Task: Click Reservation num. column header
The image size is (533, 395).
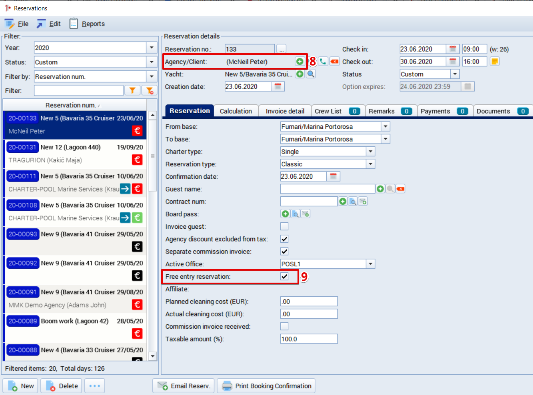Action: point(75,105)
